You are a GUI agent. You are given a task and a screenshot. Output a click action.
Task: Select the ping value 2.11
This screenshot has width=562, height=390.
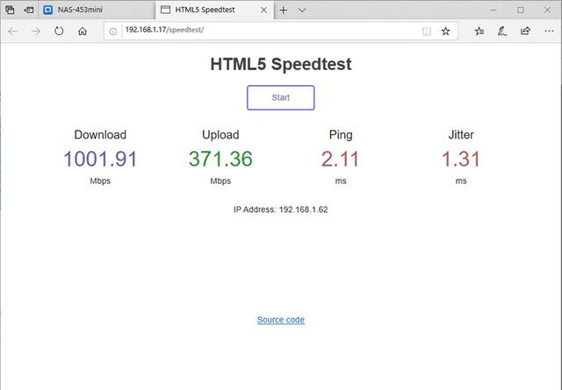[340, 159]
